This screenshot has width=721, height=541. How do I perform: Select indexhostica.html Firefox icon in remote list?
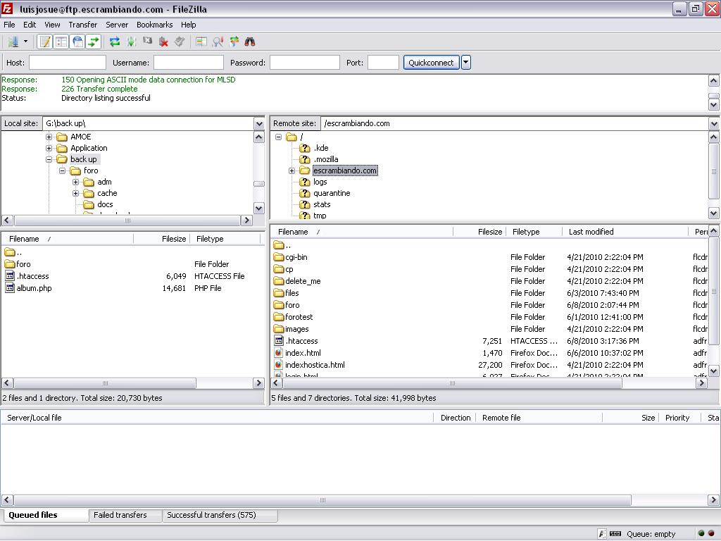coord(279,365)
